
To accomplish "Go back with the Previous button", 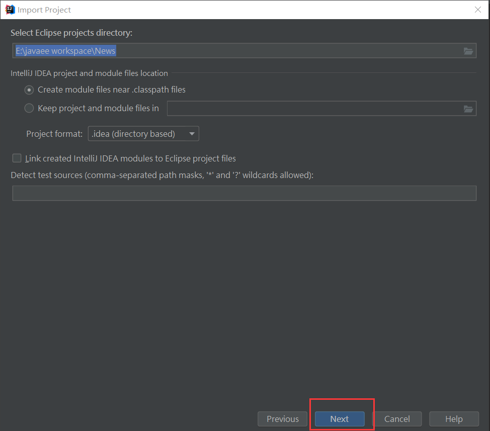I will point(283,419).
